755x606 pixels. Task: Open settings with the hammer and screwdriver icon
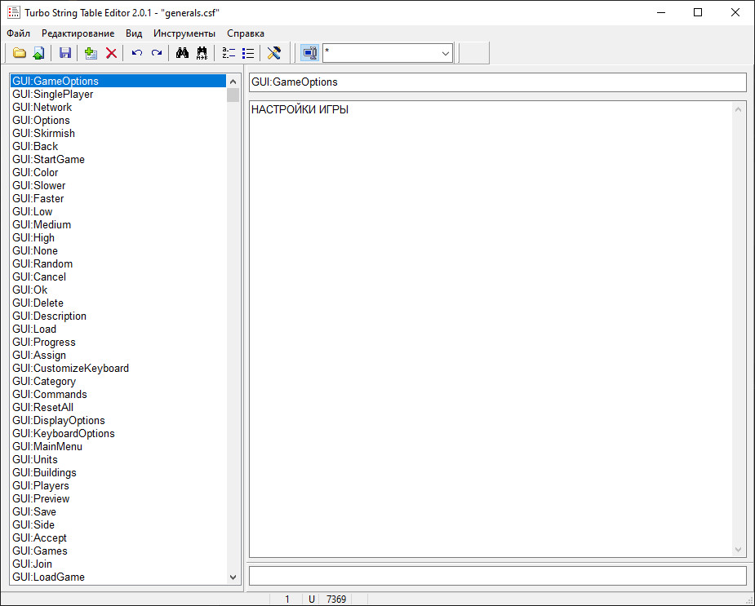tap(273, 53)
